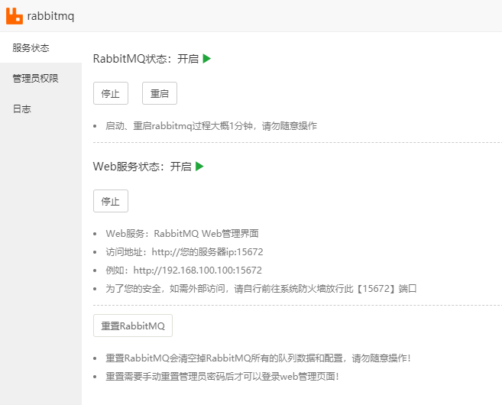Click the note 启动、重启rabbitmq过程大概1分钟
The height and width of the screenshot is (405, 502).
[212, 126]
